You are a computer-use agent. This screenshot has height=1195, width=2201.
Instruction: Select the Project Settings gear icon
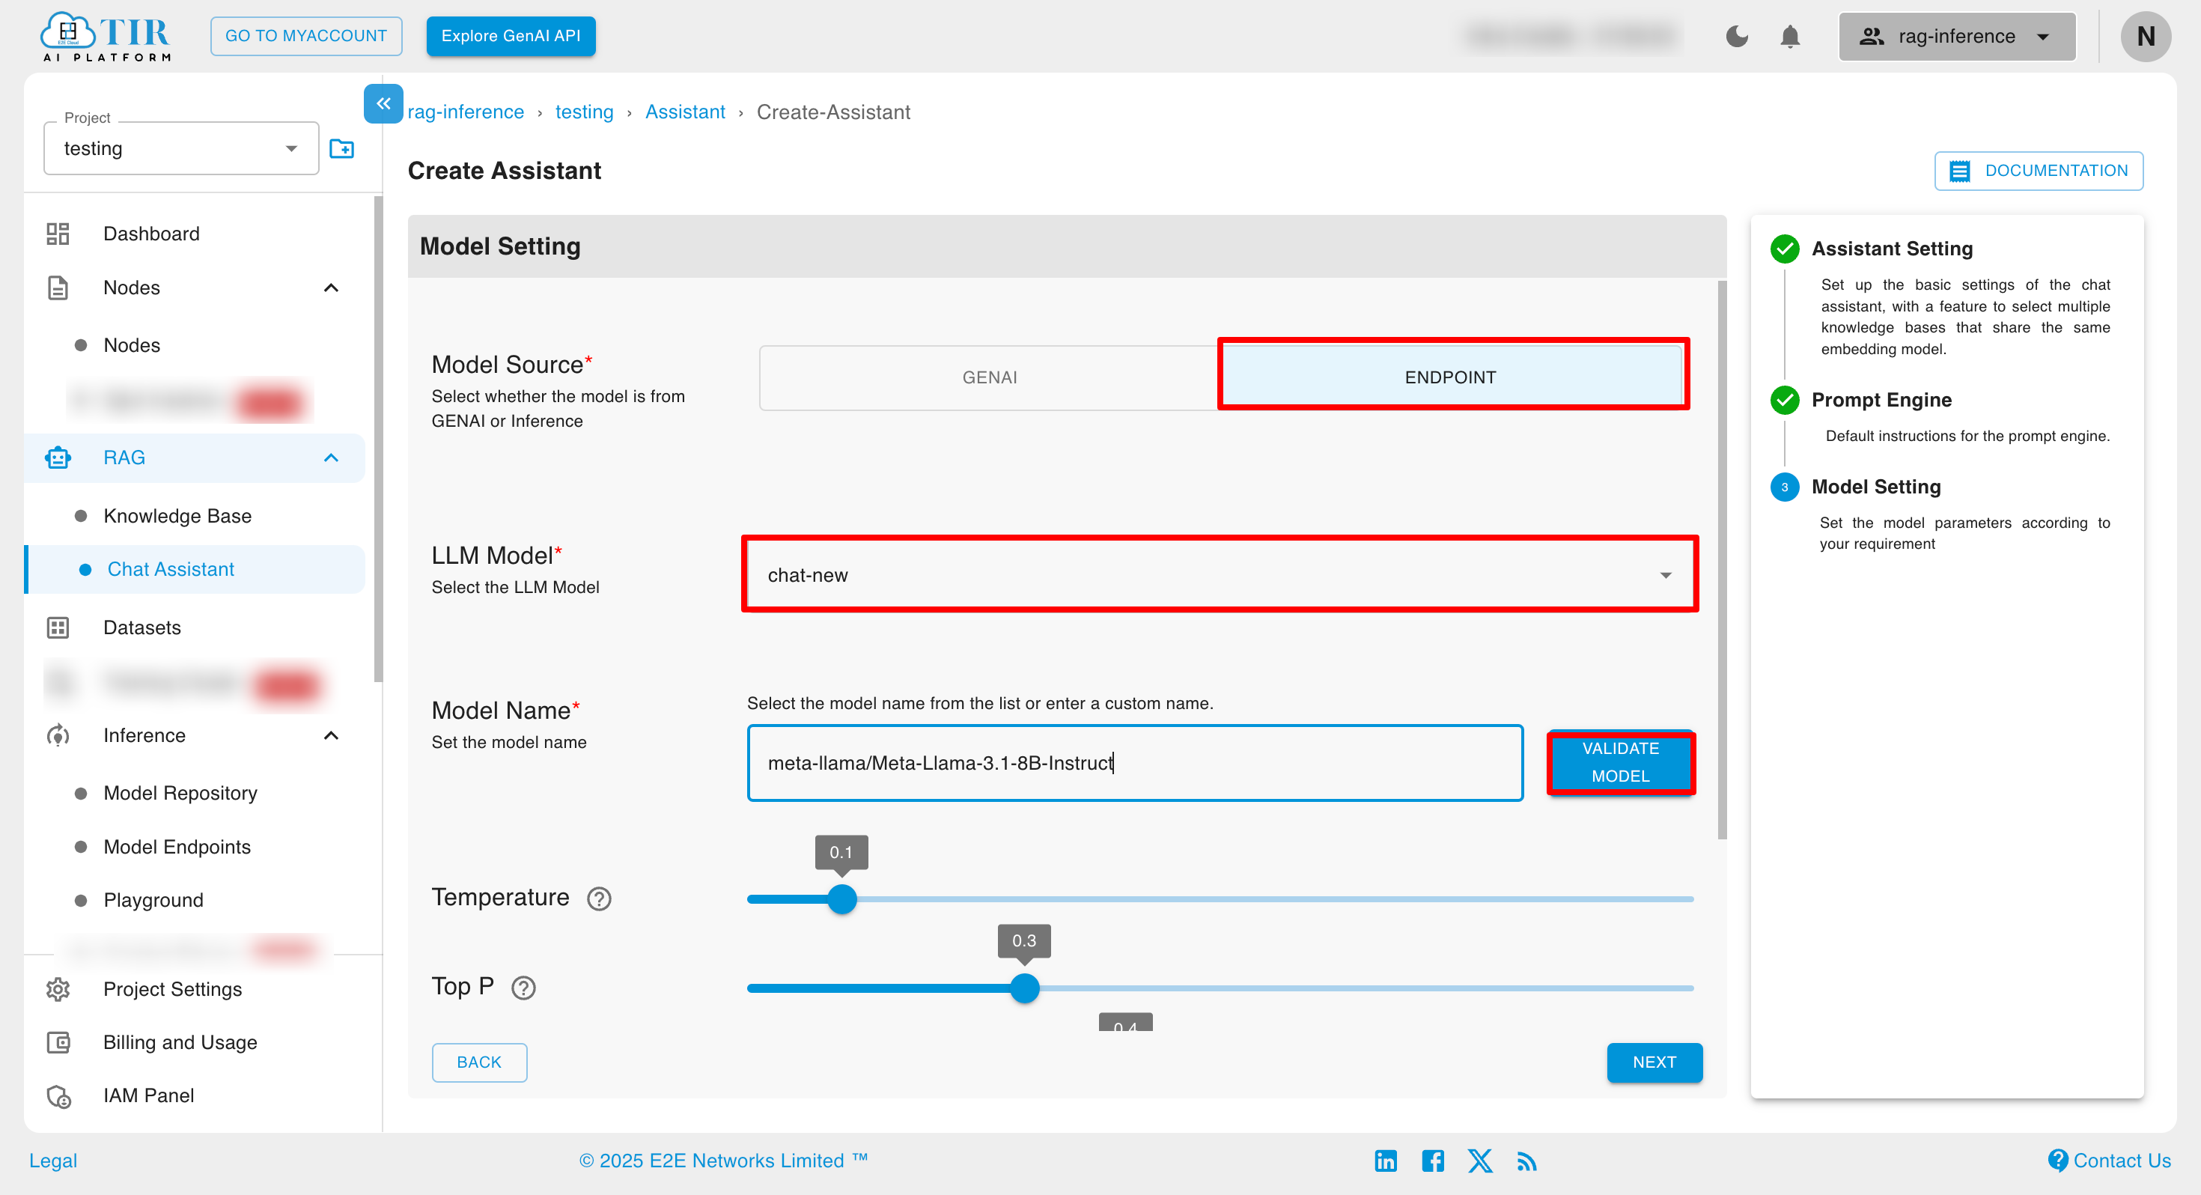pos(58,989)
